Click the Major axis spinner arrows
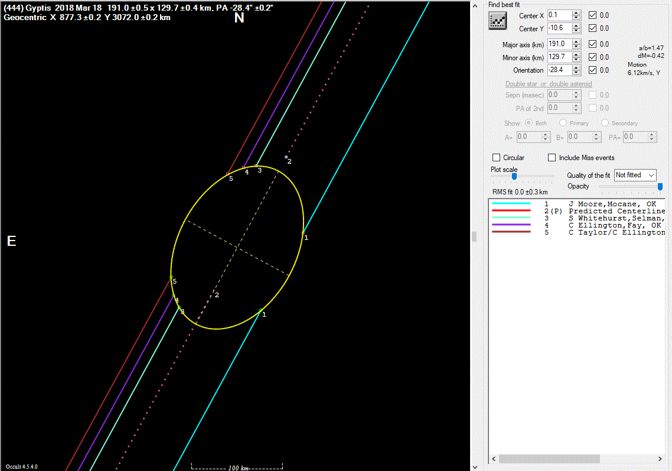The width and height of the screenshot is (672, 471). [577, 44]
